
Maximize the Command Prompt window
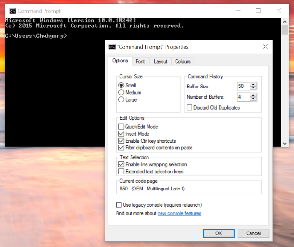pos(258,11)
